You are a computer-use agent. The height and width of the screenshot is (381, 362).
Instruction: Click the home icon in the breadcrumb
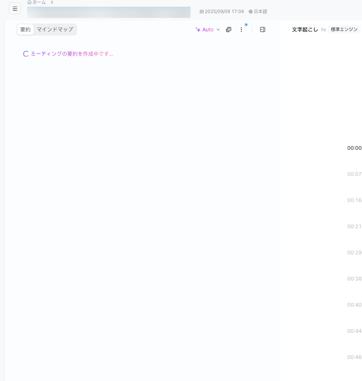click(x=29, y=2)
